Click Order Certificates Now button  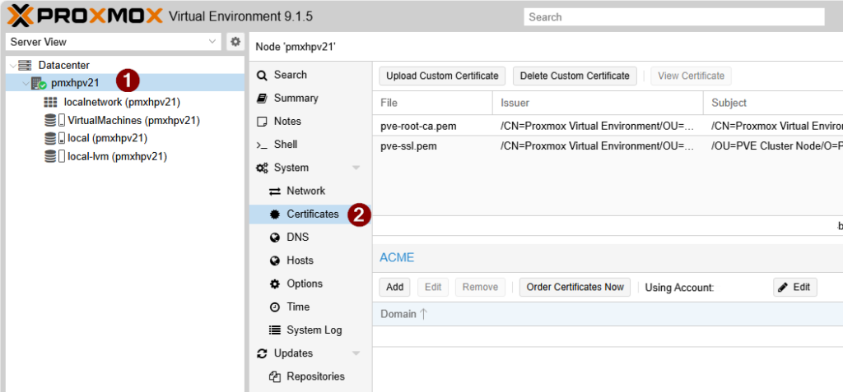[575, 287]
